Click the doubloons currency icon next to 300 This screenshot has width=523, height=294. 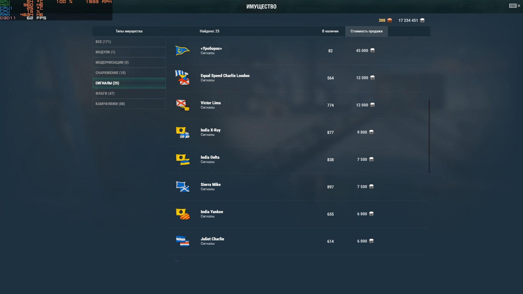click(x=390, y=20)
